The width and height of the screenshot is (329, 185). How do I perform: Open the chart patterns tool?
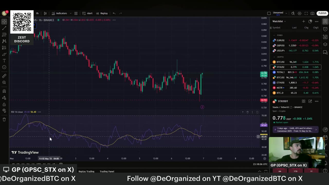(x=4, y=41)
